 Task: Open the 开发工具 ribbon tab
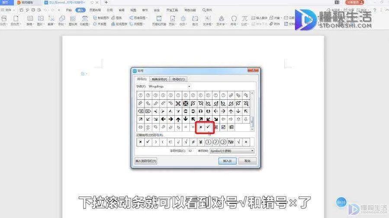pos(172,10)
